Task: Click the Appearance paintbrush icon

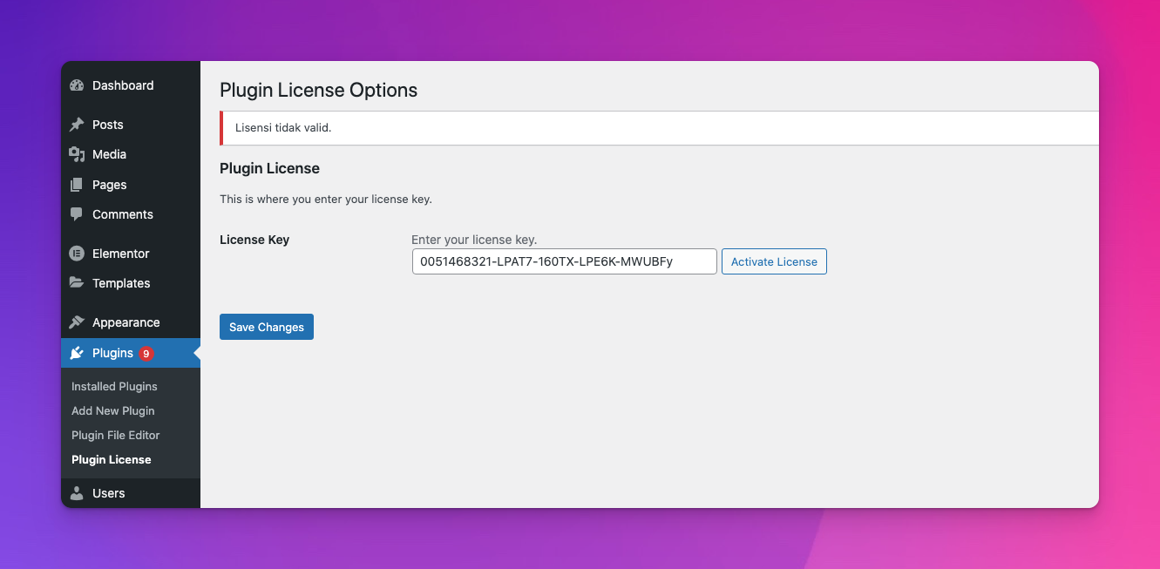Action: (x=77, y=322)
